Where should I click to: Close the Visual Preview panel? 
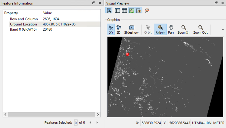pos(223,3)
